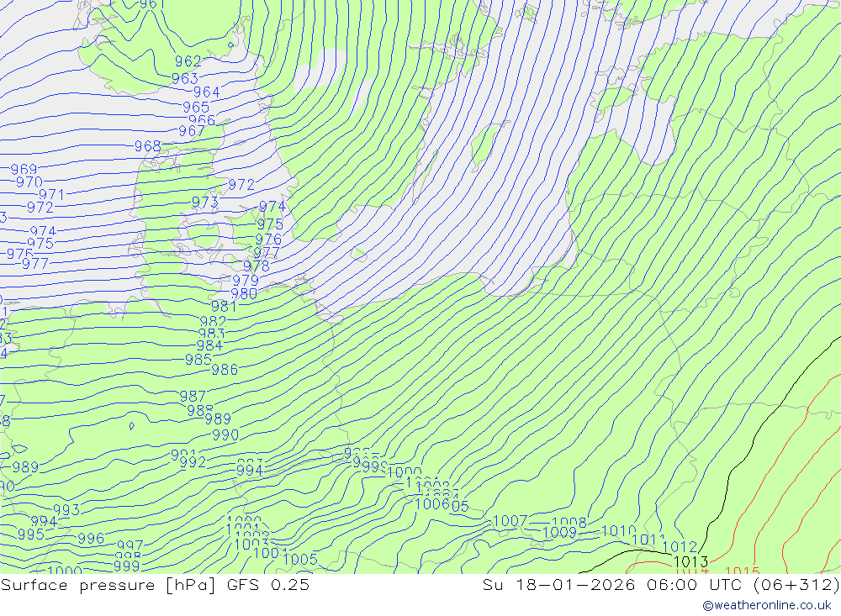841x616 pixels.
Task: Click the 984 isobar label
Action: (x=209, y=345)
